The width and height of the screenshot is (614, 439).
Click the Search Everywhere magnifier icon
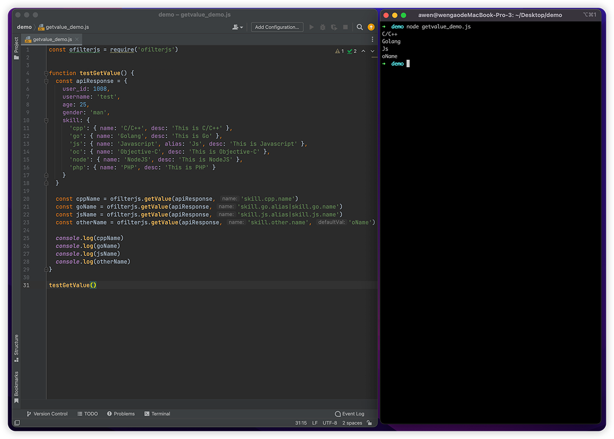[360, 27]
